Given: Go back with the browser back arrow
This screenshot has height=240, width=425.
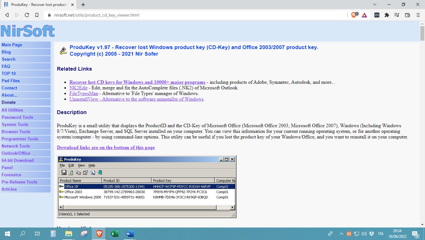Looking at the screenshot, I should [7, 15].
